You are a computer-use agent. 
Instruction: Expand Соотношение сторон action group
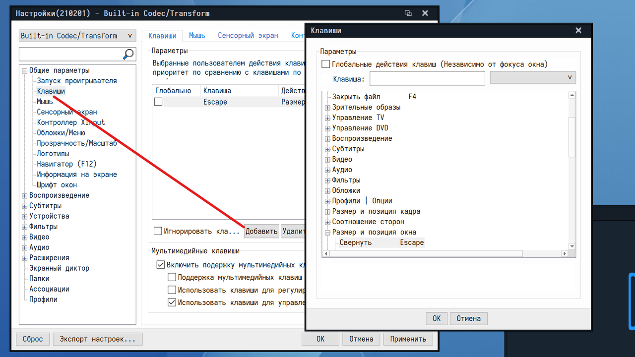click(327, 222)
